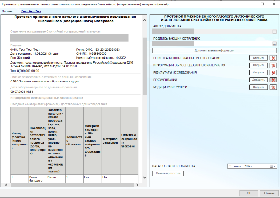The image size is (280, 198).
Task: Confirm with the Ok button
Action: click(x=249, y=193)
